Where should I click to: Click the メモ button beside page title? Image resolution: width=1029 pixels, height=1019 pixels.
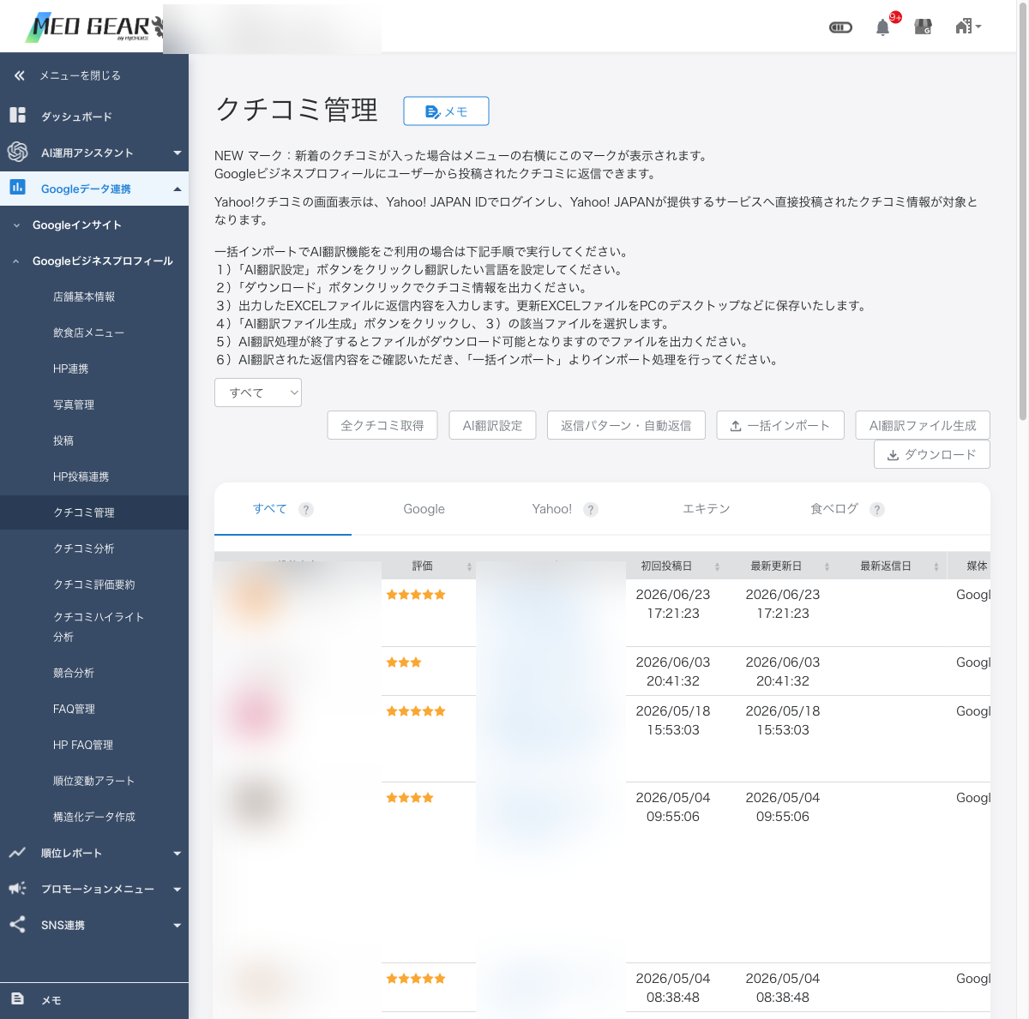pos(446,111)
